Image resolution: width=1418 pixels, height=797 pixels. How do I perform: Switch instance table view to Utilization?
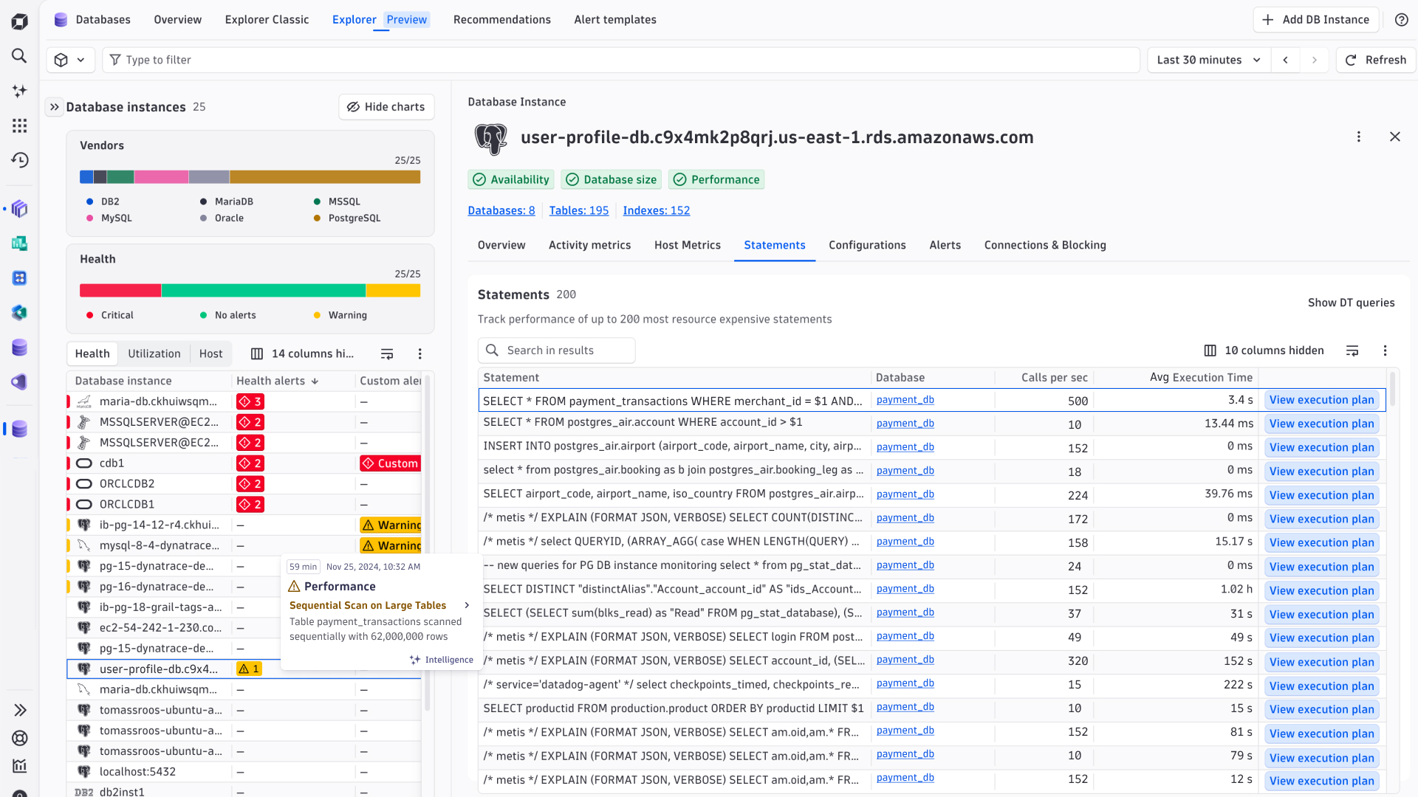[x=154, y=354]
